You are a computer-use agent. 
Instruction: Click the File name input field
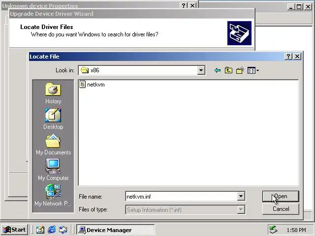(181, 196)
